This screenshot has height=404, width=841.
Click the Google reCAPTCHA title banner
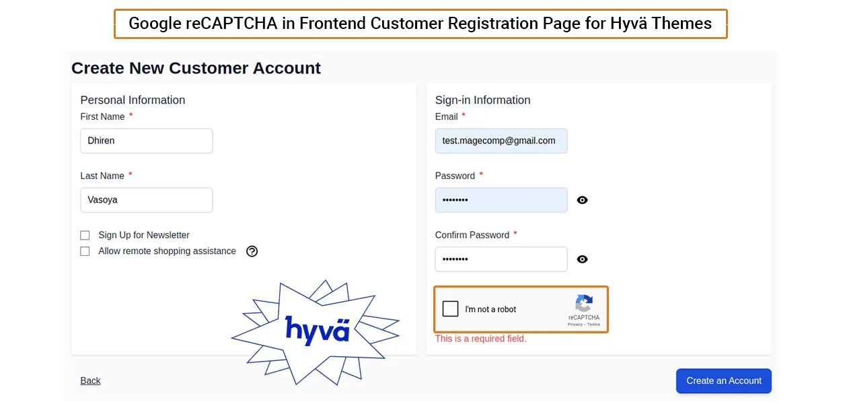tap(420, 24)
